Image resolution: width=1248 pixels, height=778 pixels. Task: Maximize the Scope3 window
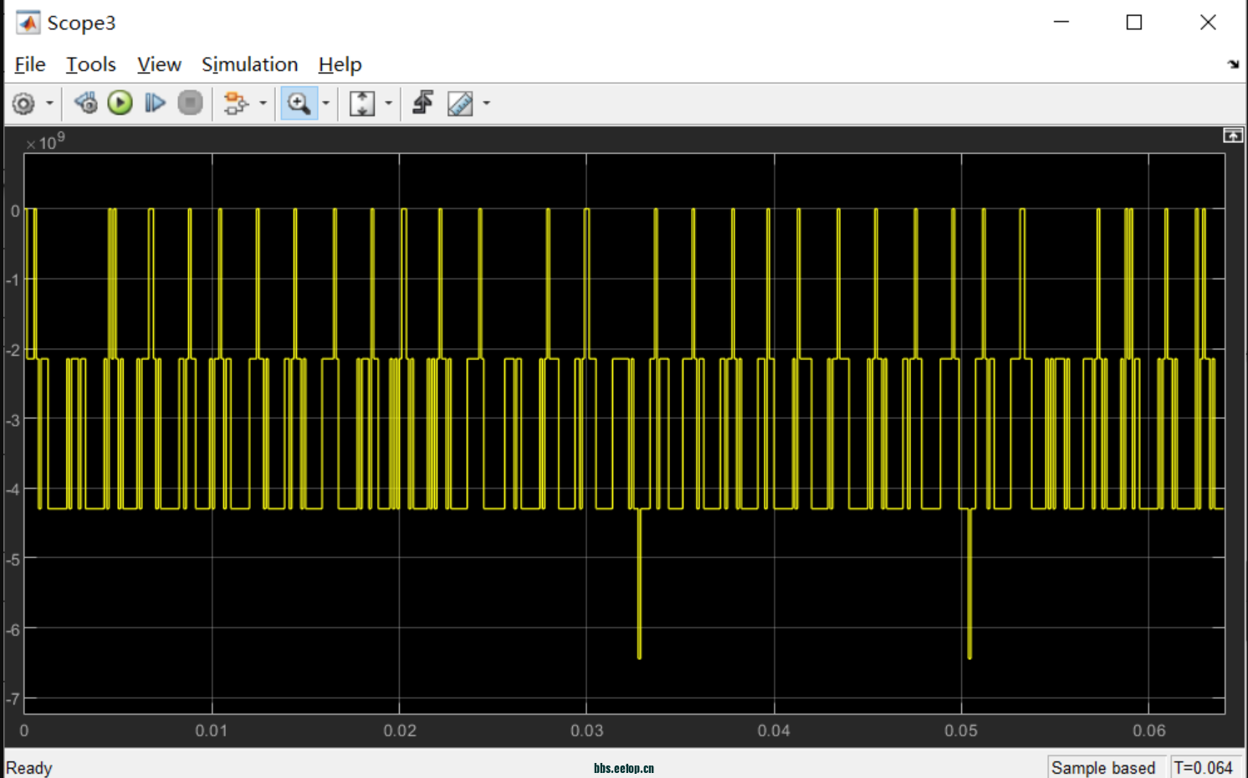coord(1134,23)
